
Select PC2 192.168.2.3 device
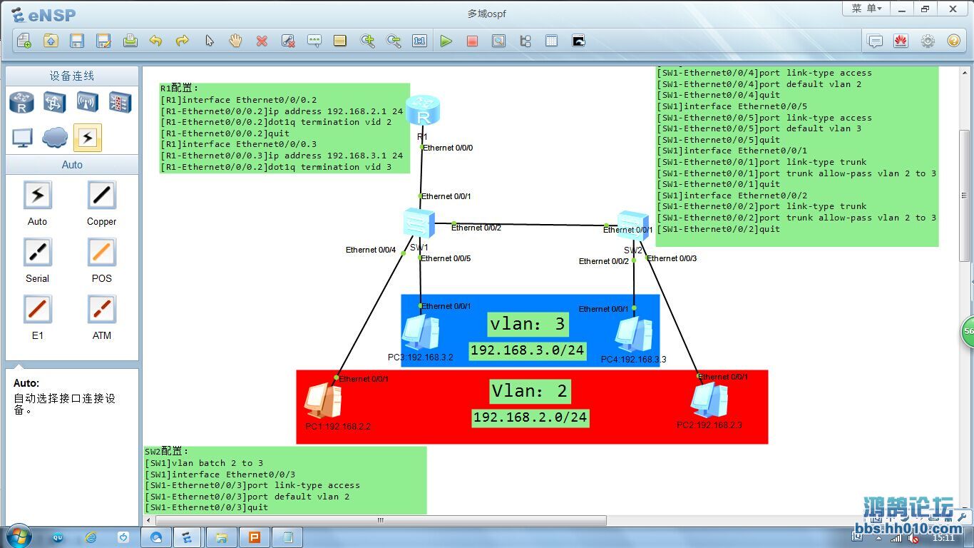[709, 401]
